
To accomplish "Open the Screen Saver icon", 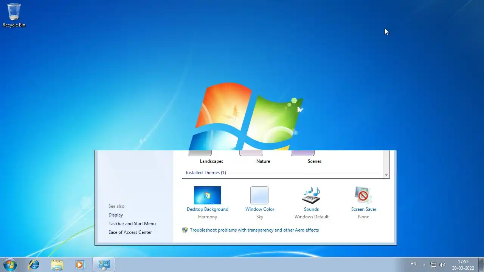I will pyautogui.click(x=363, y=195).
